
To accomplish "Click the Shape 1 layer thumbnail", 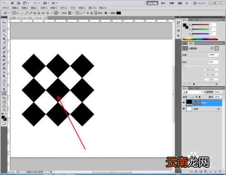I will (x=189, y=102).
